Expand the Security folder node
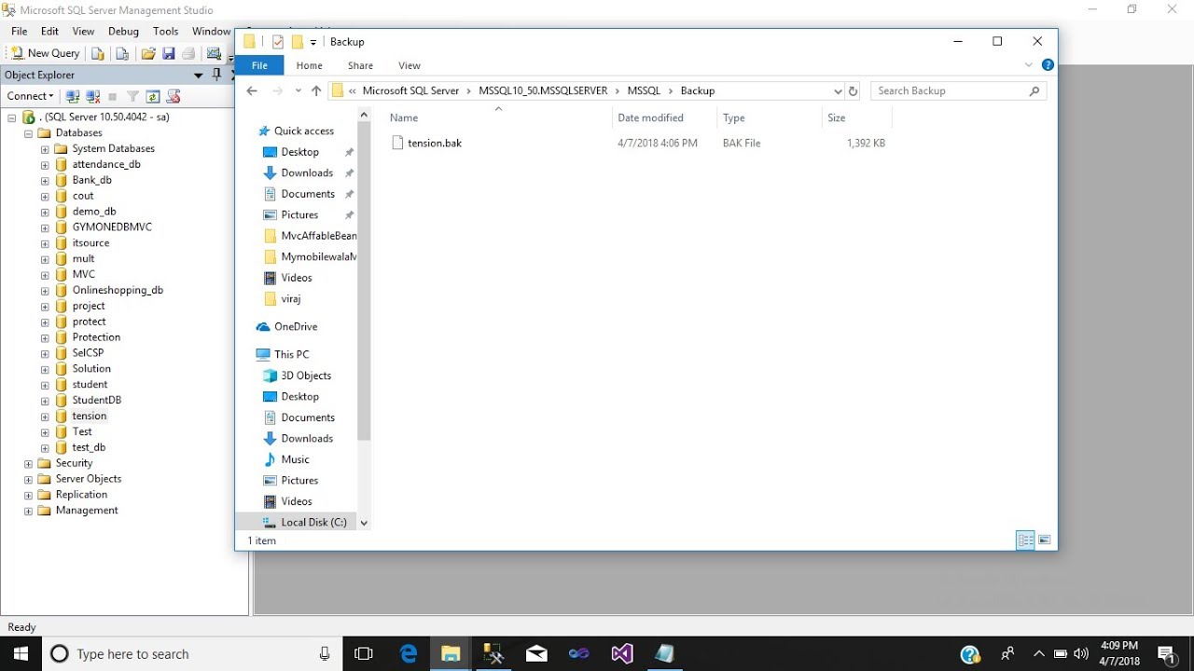1194x671 pixels. pos(28,463)
